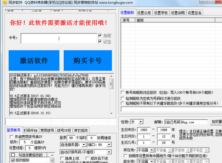Click the 加变量 button beside email field

tap(216, 122)
